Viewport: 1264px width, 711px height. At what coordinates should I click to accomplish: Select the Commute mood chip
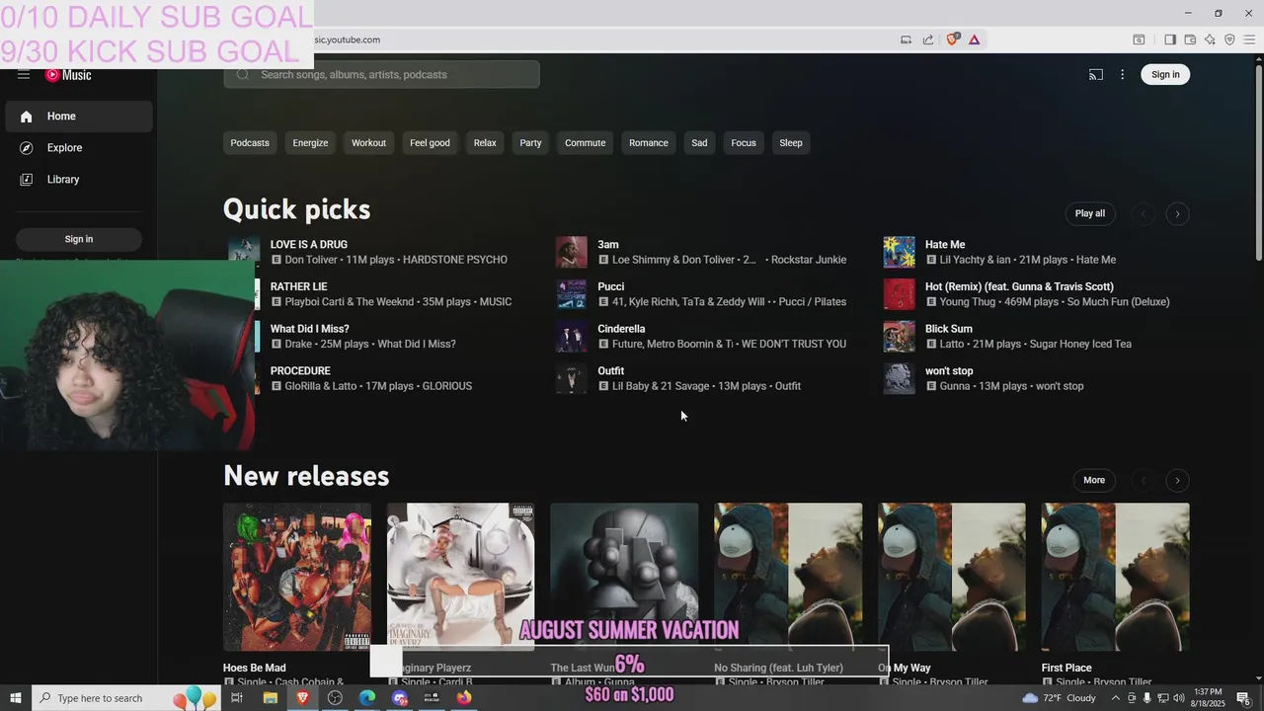(585, 143)
